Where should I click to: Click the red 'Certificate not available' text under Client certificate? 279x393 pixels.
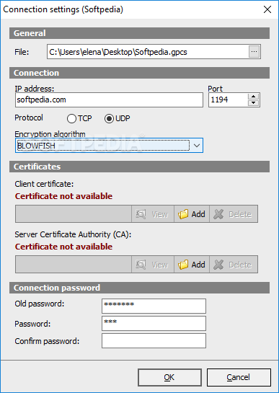[63, 196]
